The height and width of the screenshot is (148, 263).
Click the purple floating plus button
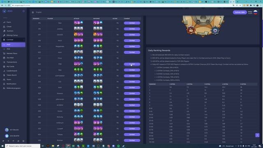(257, 135)
